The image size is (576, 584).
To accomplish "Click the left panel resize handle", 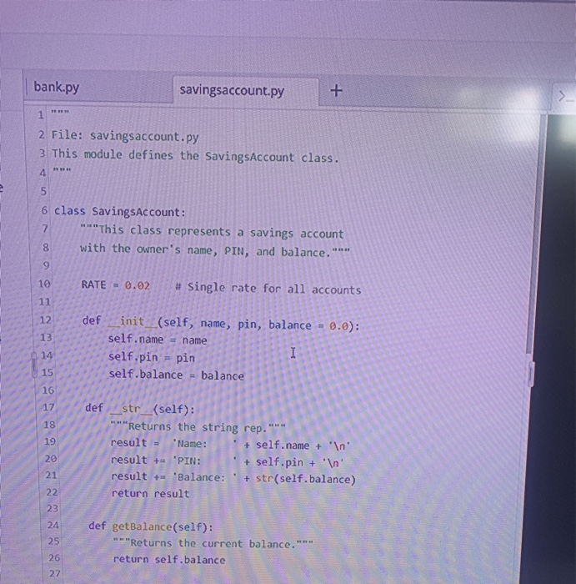I will click(x=35, y=365).
